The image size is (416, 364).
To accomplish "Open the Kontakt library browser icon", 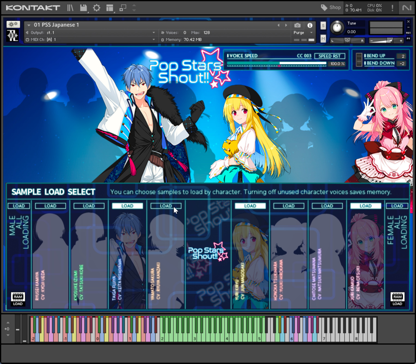I will coord(70,8).
